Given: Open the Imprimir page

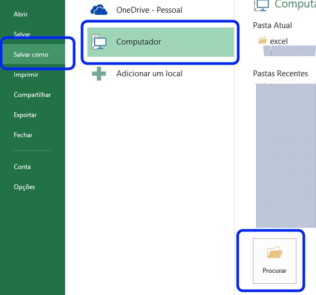Looking at the screenshot, I should [x=26, y=75].
